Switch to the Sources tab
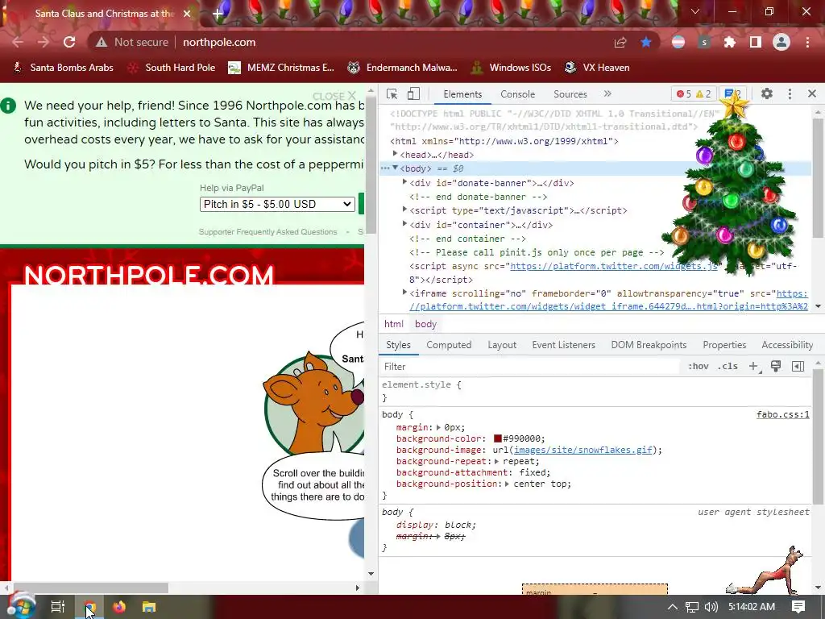 click(x=570, y=93)
